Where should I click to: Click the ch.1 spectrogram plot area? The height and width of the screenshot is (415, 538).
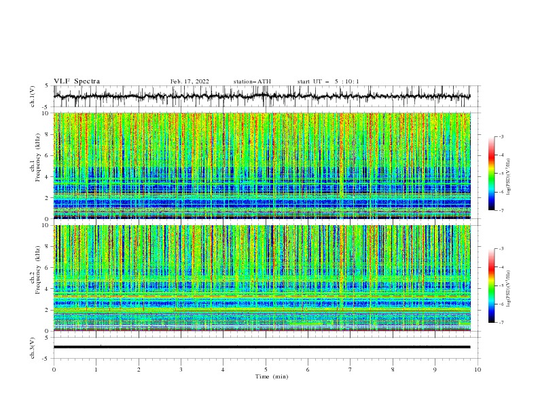(x=262, y=165)
